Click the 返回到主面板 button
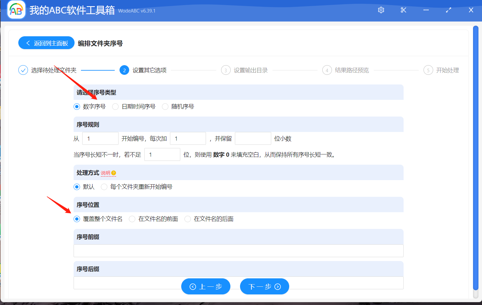This screenshot has width=482, height=305. tap(46, 43)
